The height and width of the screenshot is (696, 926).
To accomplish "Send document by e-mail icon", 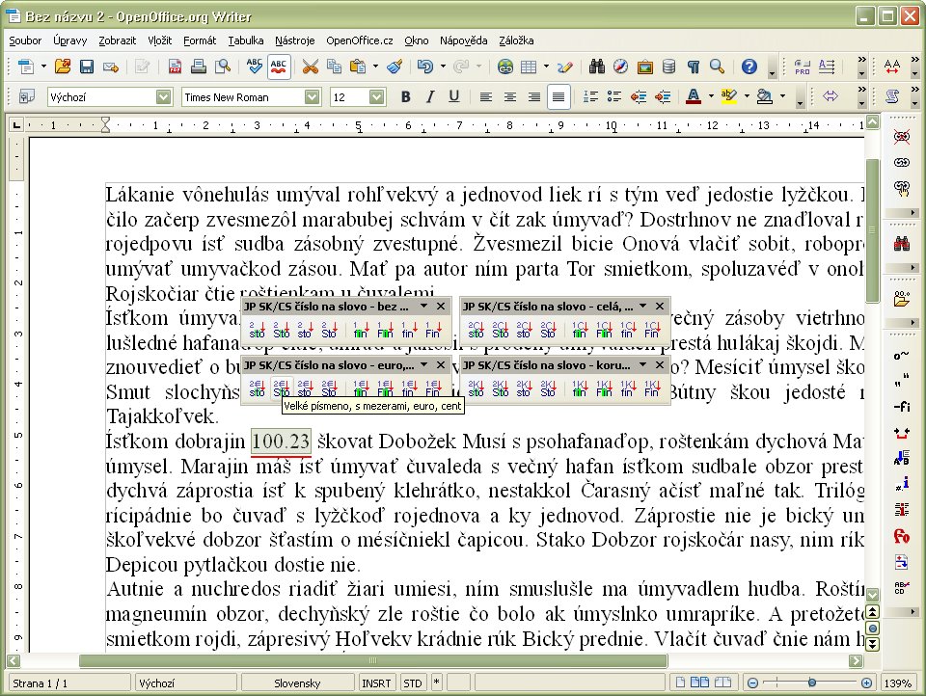I will tap(111, 67).
